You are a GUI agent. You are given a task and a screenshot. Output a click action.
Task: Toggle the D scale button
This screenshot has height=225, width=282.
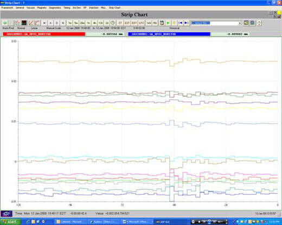pos(57,23)
